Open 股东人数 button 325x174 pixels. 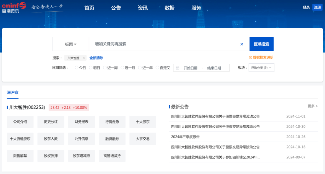coord(51,139)
